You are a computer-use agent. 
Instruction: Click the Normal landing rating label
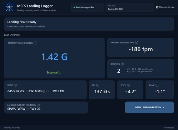[x=52, y=72]
